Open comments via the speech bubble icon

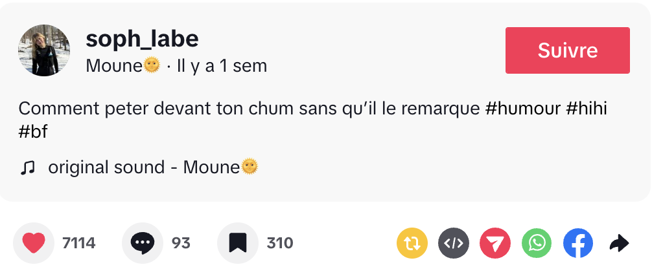[x=143, y=243]
